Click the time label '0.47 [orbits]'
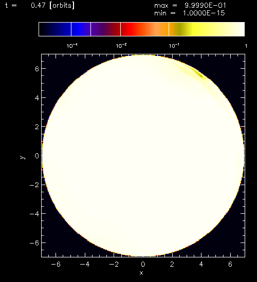Viewport: 257px width, 282px height. pos(52,6)
